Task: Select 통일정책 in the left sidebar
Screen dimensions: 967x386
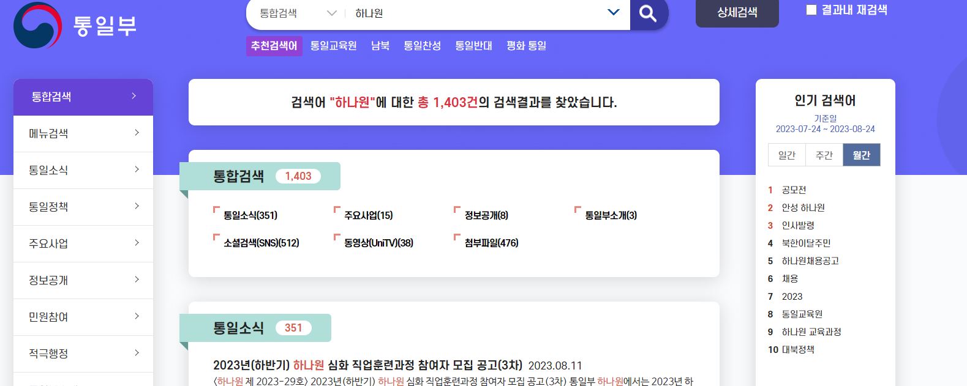Action: tap(83, 207)
